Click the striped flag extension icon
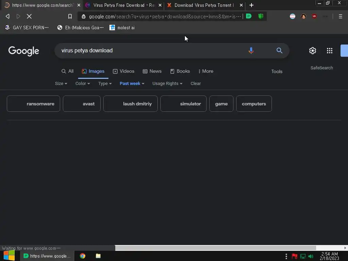 pyautogui.click(x=293, y=16)
